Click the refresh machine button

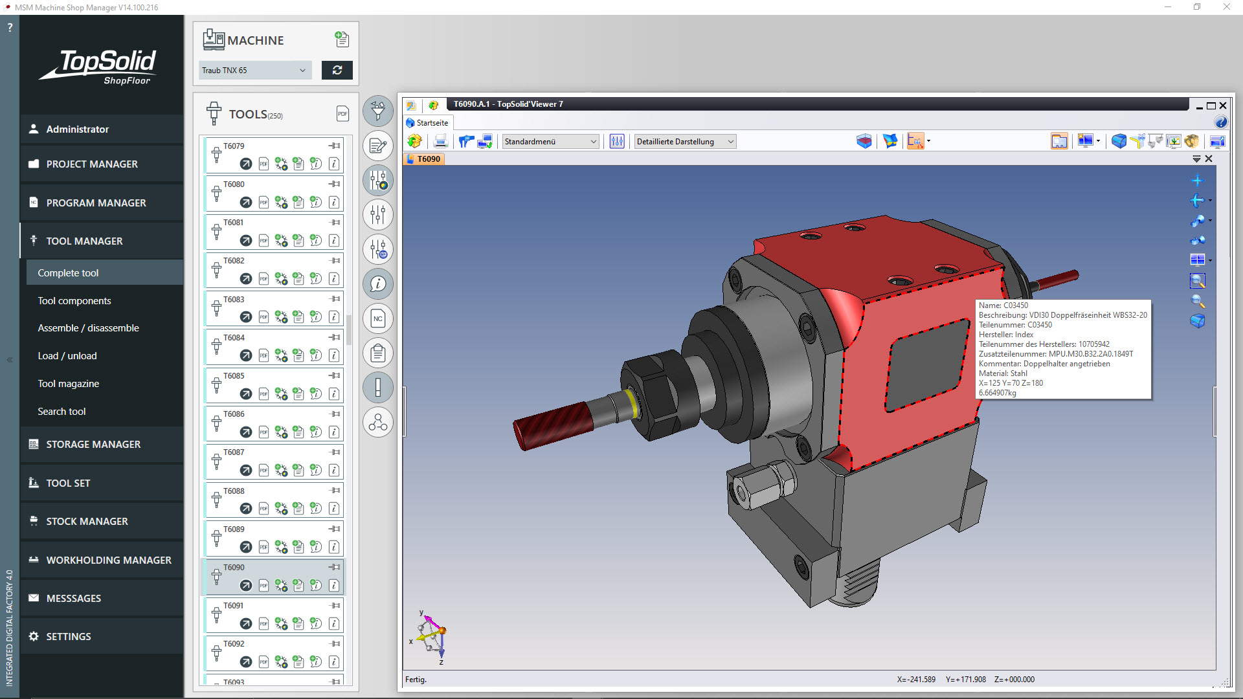coord(337,70)
